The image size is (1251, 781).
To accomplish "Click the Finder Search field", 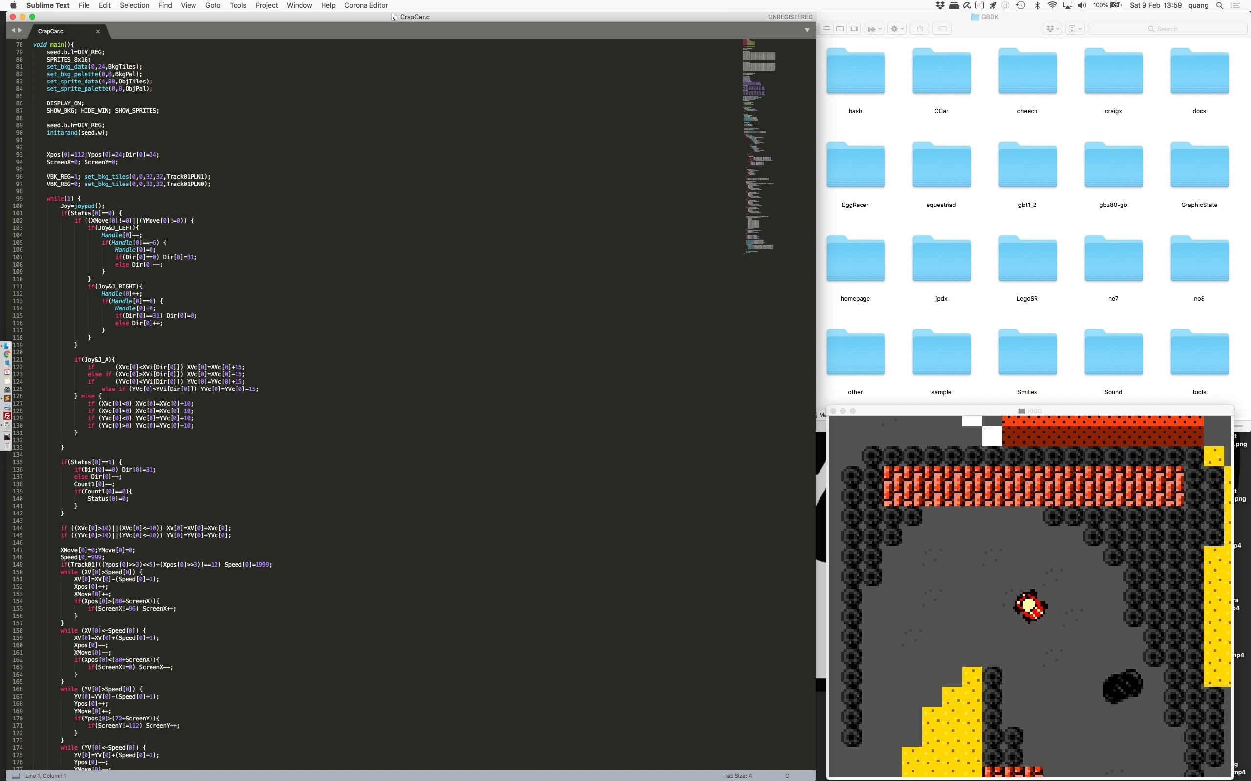I will (x=1167, y=29).
